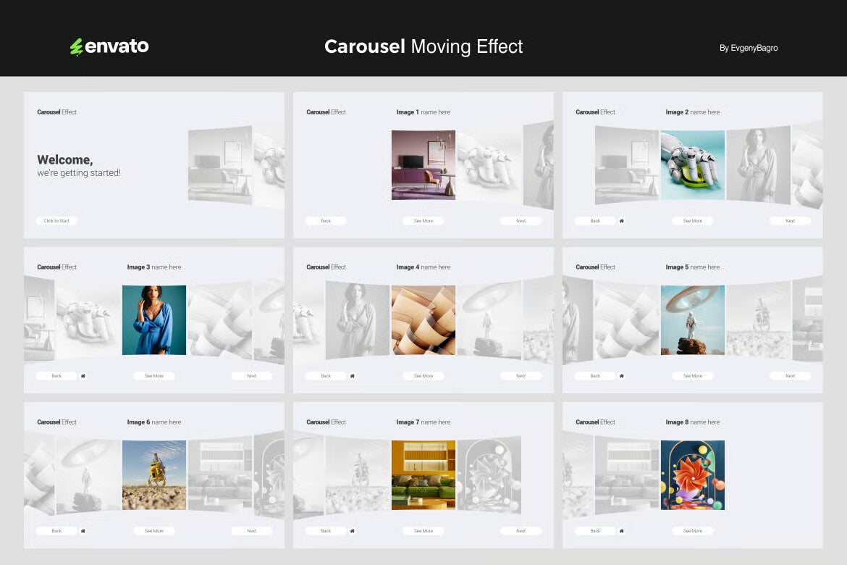Click the home icon on the Image 6 slide
The width and height of the screenshot is (847, 565).
(x=83, y=530)
